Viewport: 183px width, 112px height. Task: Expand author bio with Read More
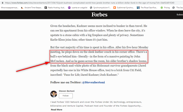tap(56, 110)
